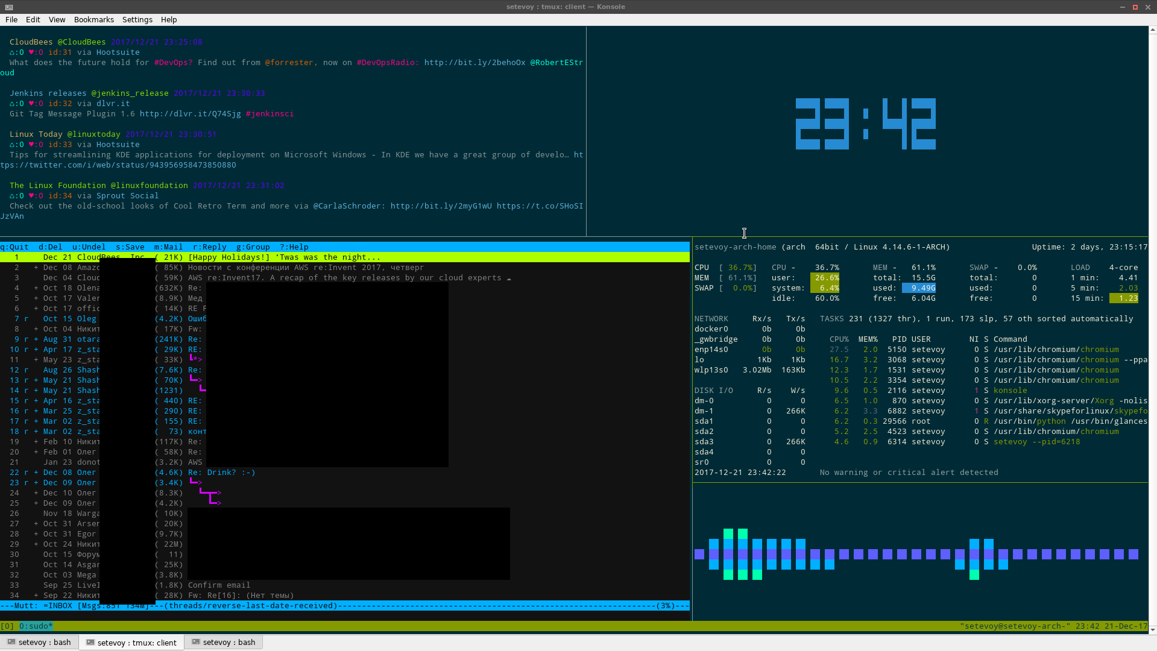Click the Uptime value in glances header
The image size is (1157, 651).
(x=1109, y=247)
